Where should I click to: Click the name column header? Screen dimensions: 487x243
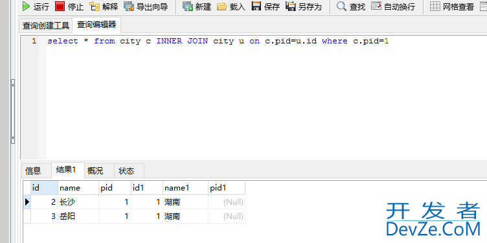(x=78, y=188)
